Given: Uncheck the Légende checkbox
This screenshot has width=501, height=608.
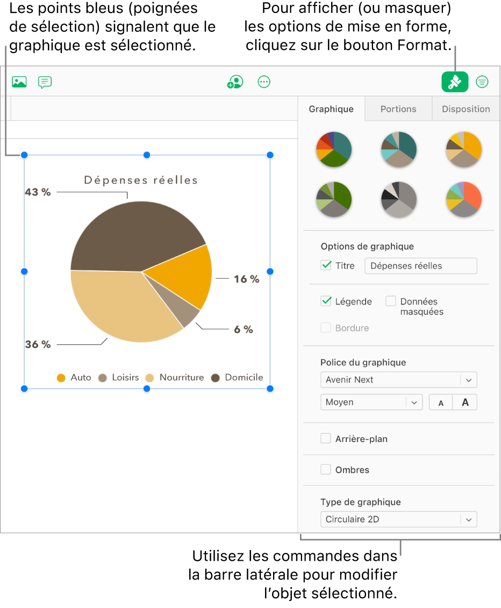Looking at the screenshot, I should tap(326, 301).
